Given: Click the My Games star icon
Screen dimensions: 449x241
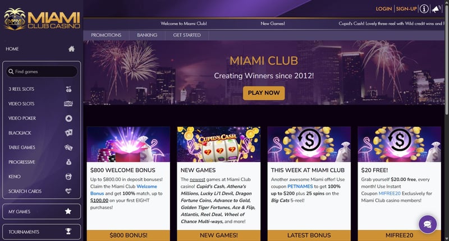Looking at the screenshot, I should coord(68,211).
